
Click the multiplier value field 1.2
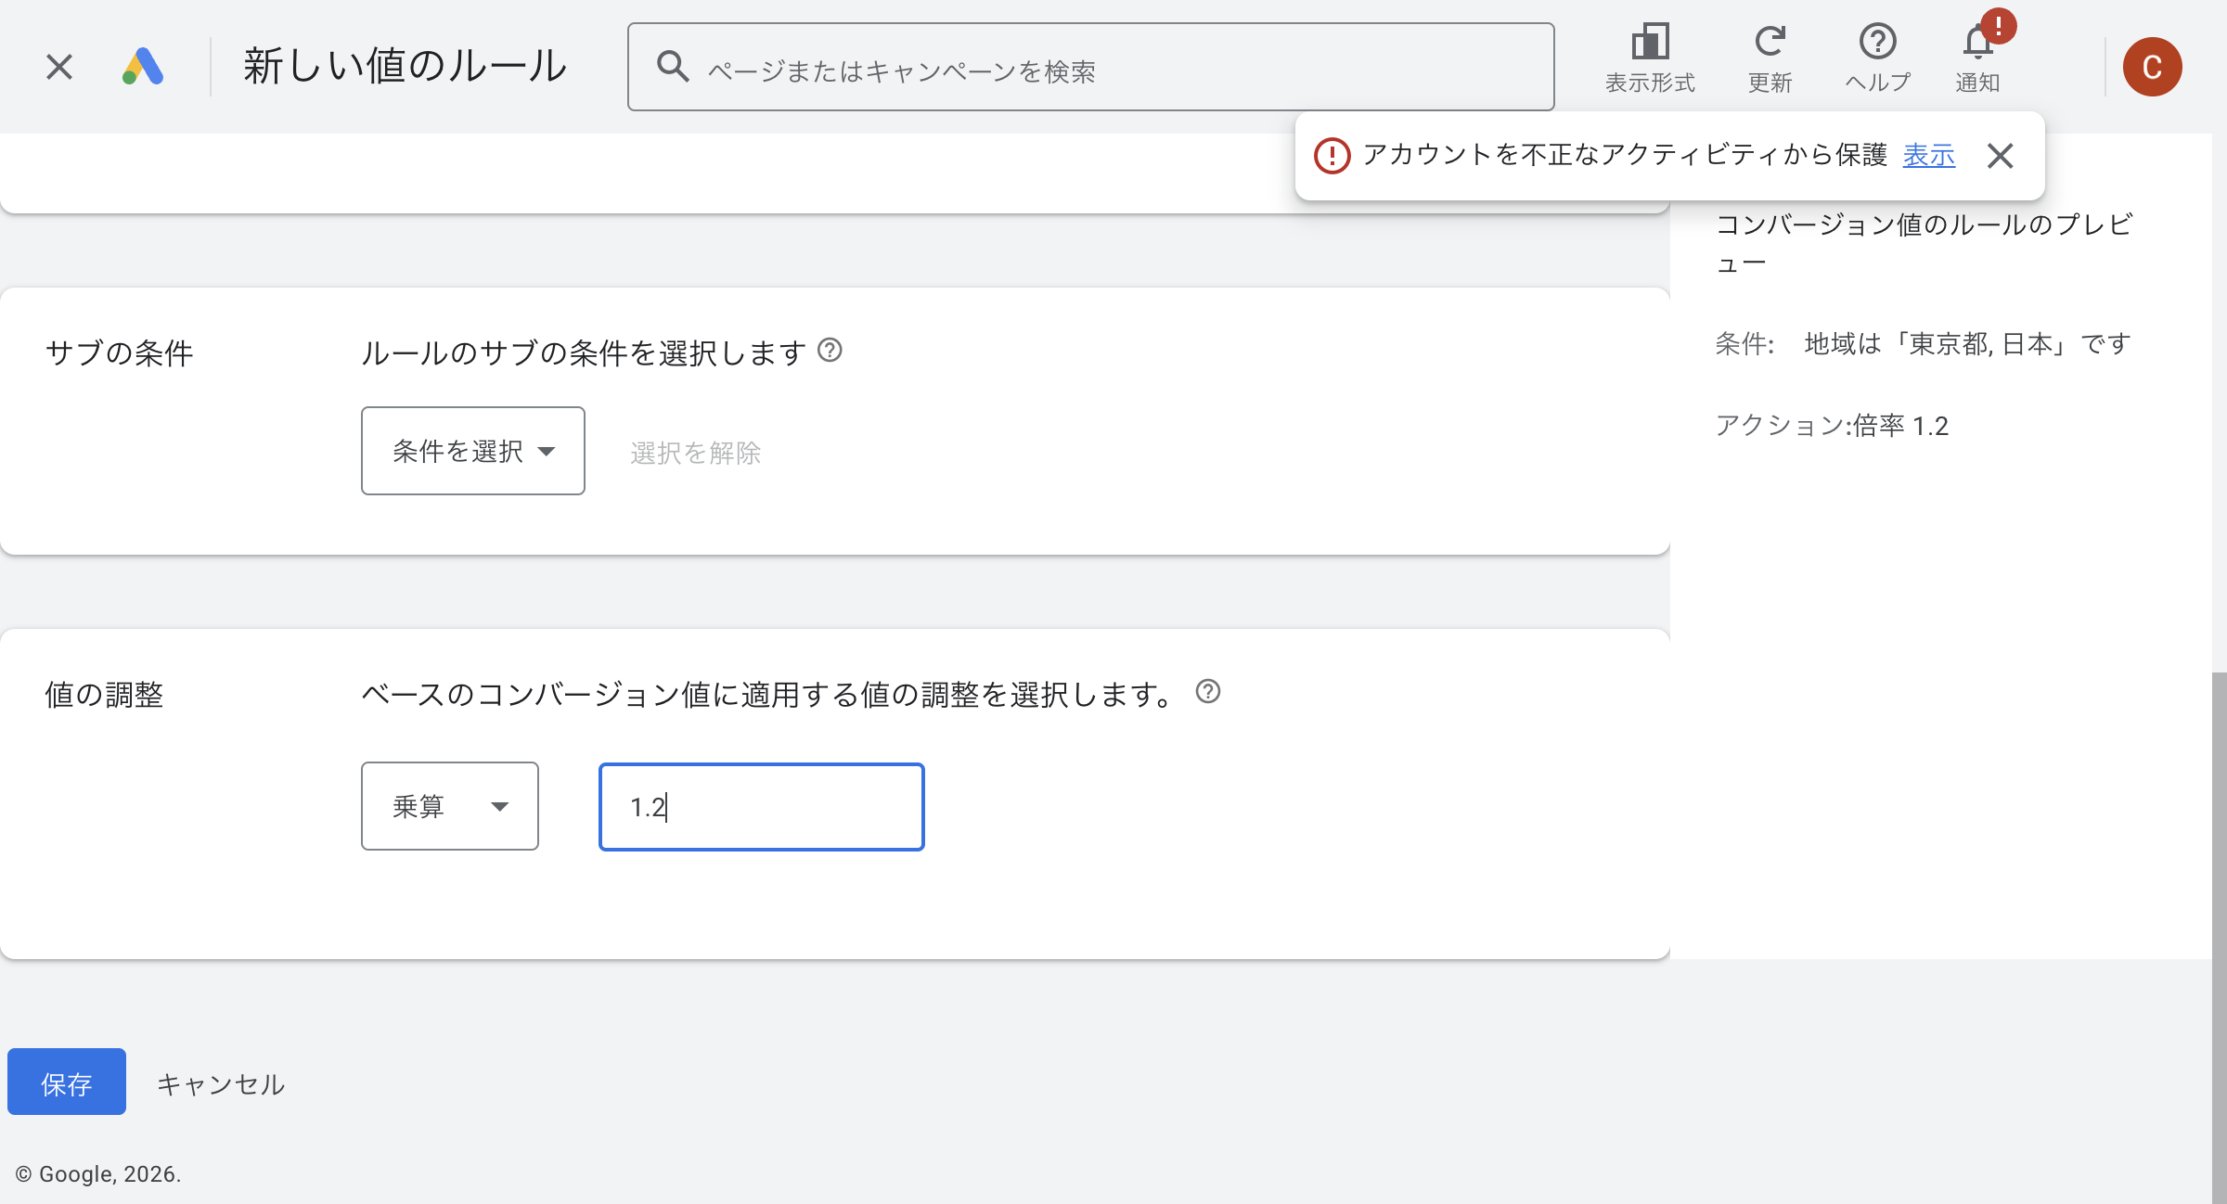click(762, 807)
